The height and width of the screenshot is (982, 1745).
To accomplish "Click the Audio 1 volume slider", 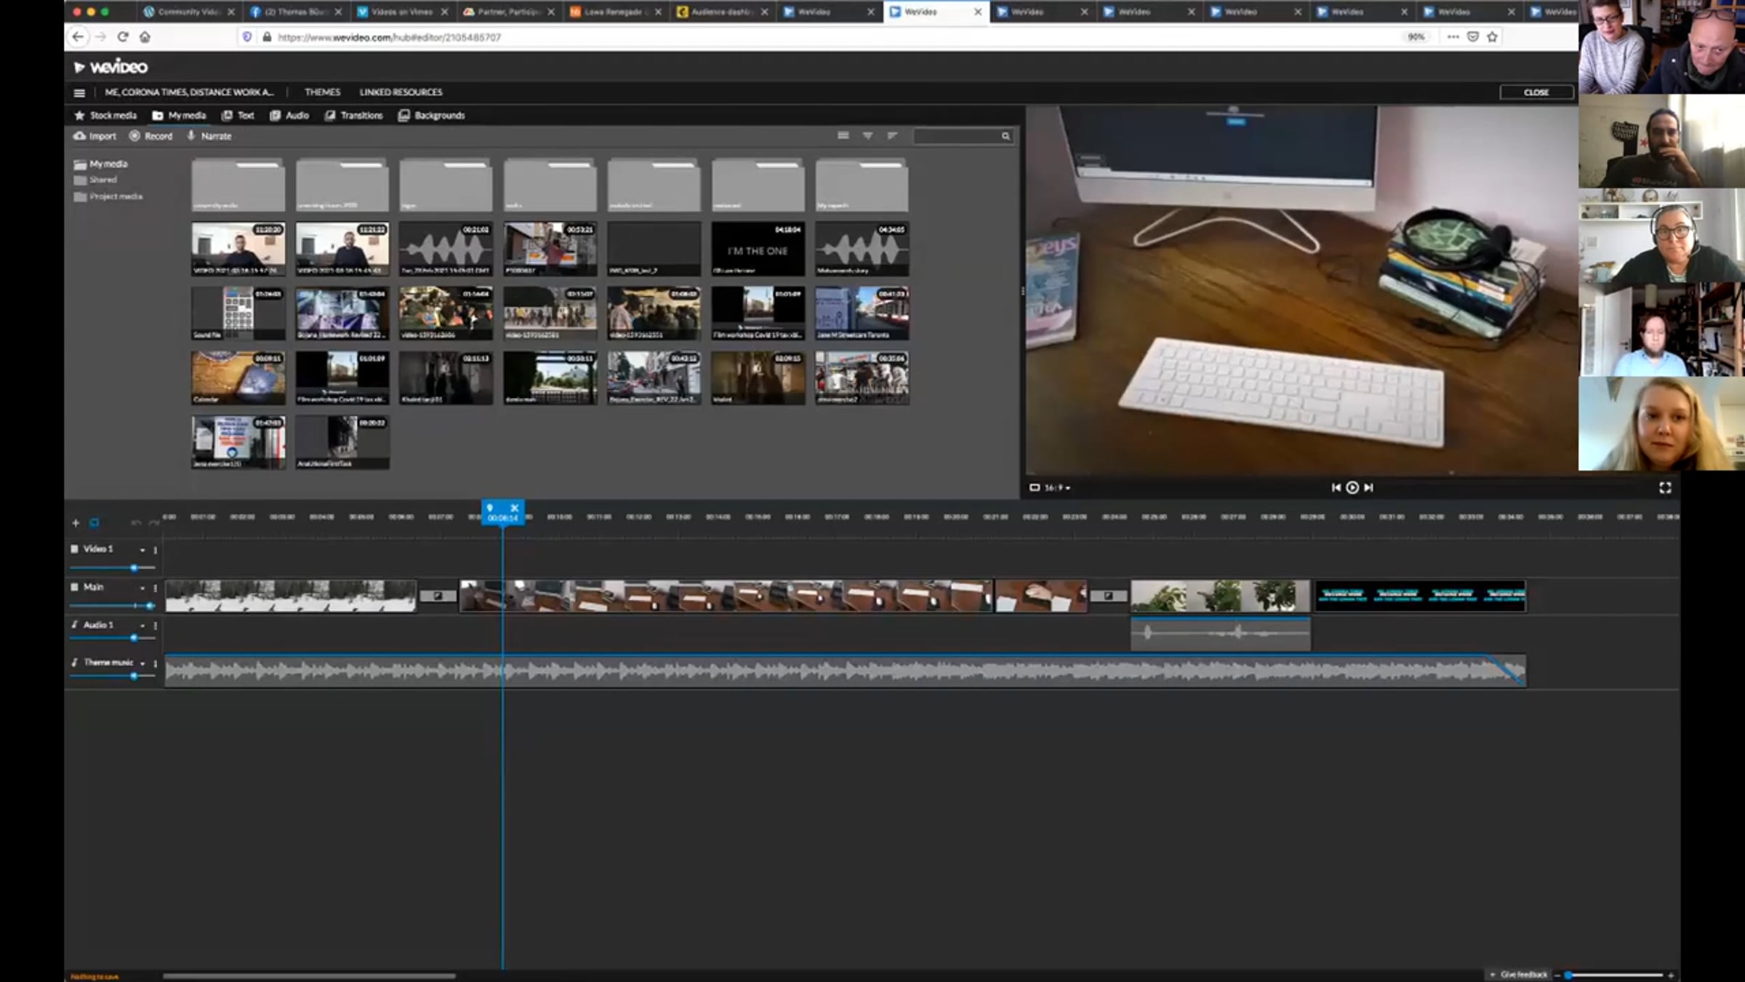I will (134, 638).
